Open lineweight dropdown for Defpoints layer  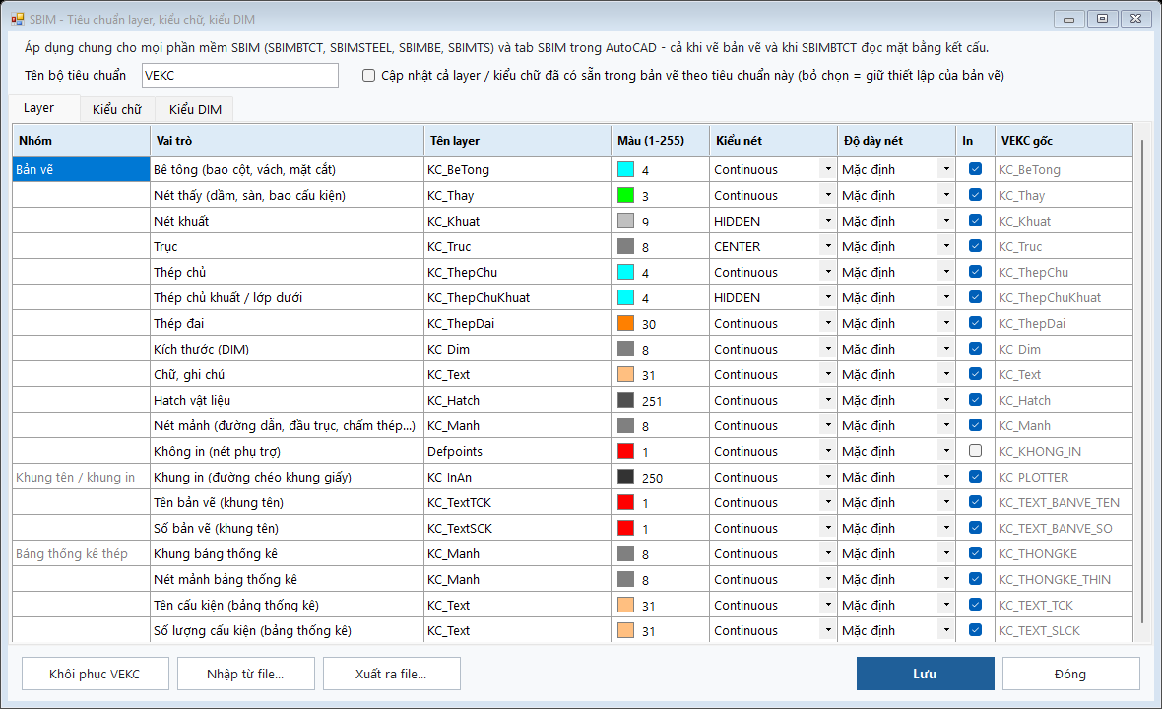946,451
